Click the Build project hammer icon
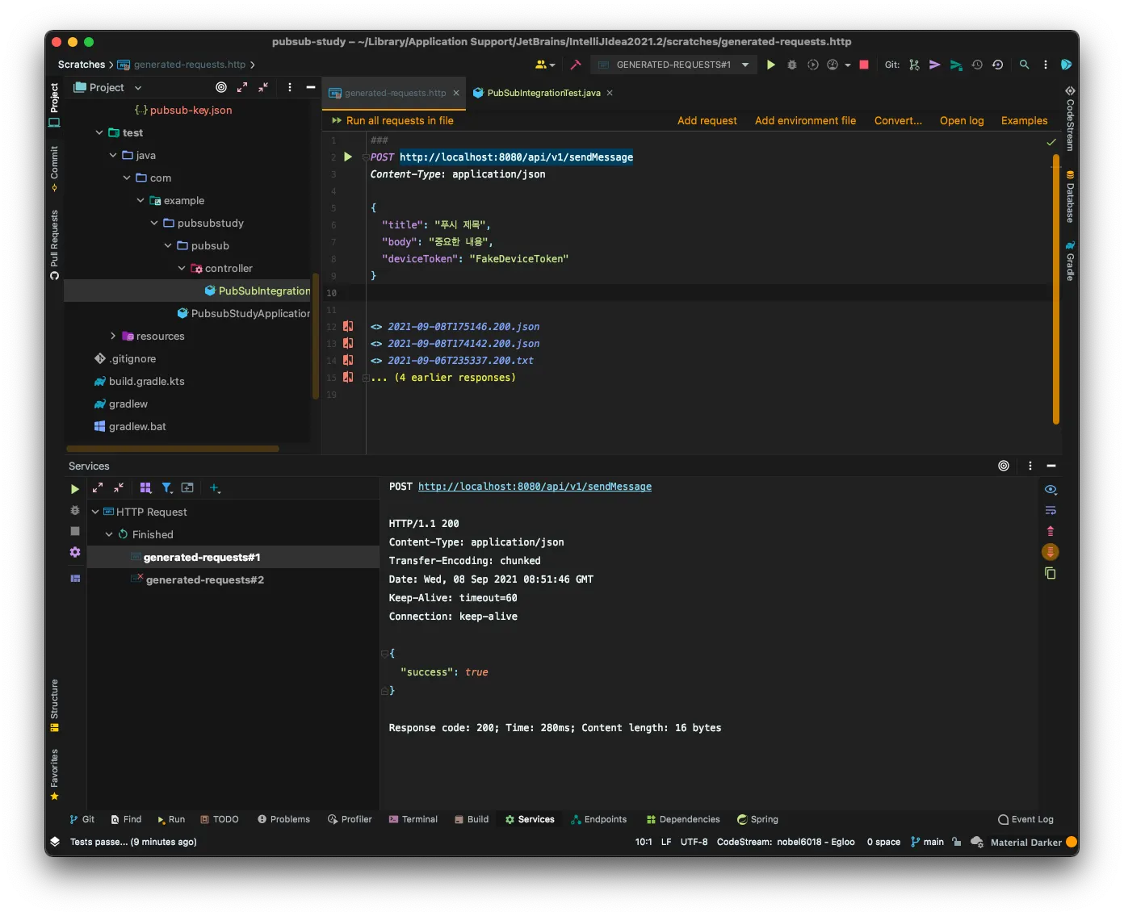 [x=576, y=65]
